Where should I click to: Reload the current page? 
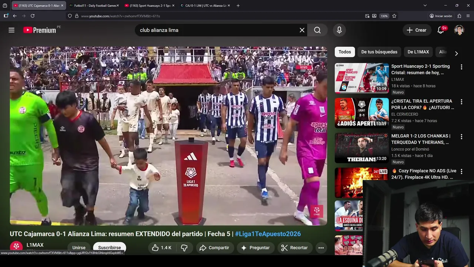click(x=33, y=16)
